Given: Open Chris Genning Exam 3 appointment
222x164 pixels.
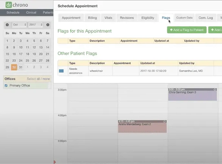Looking at the screenshot, I should [192, 94].
